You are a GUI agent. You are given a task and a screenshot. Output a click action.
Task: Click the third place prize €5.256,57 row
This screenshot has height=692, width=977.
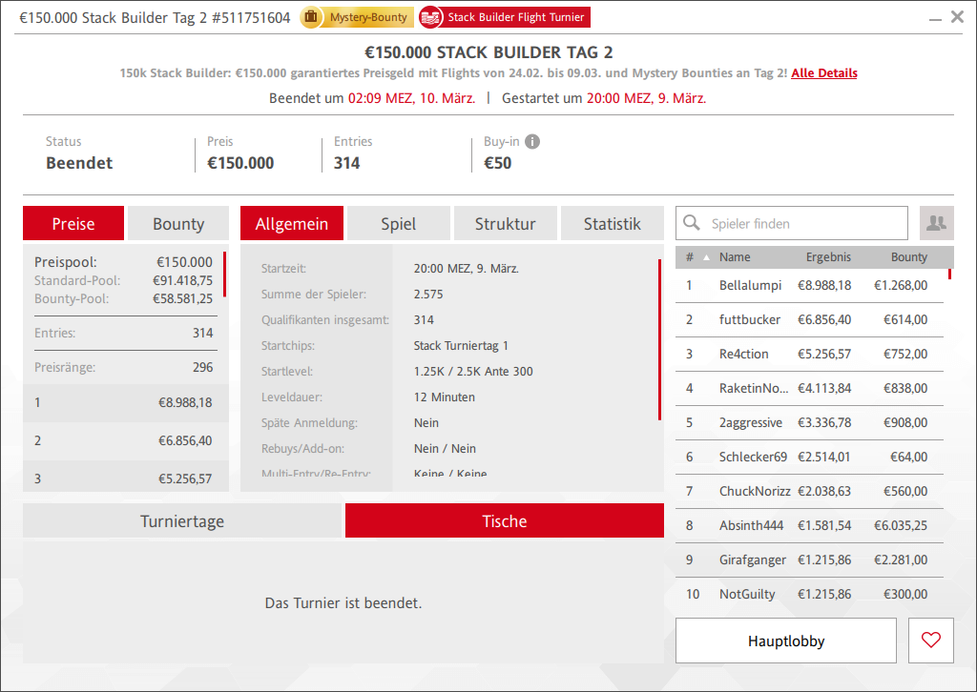[x=126, y=478]
